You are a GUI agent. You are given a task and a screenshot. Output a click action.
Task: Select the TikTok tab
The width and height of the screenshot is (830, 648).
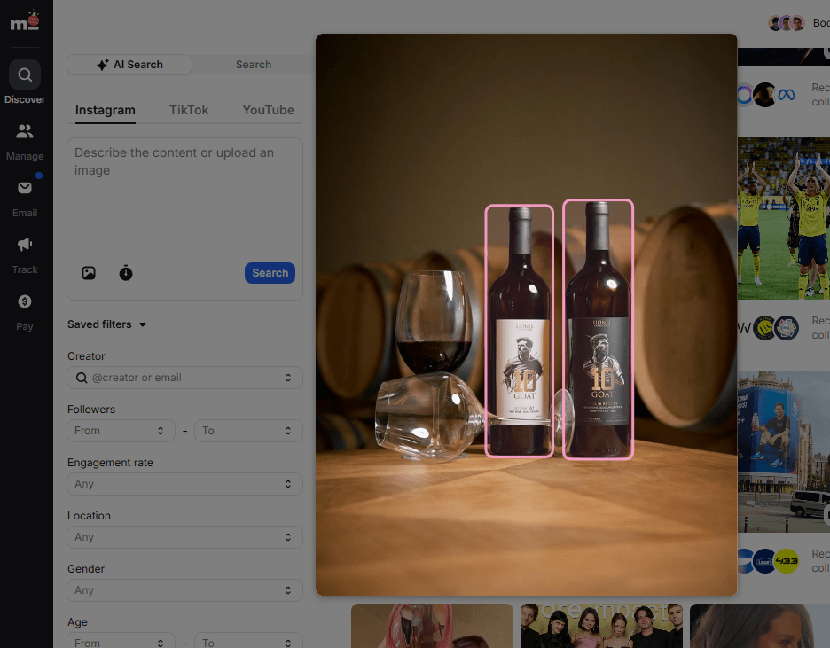[x=189, y=110]
